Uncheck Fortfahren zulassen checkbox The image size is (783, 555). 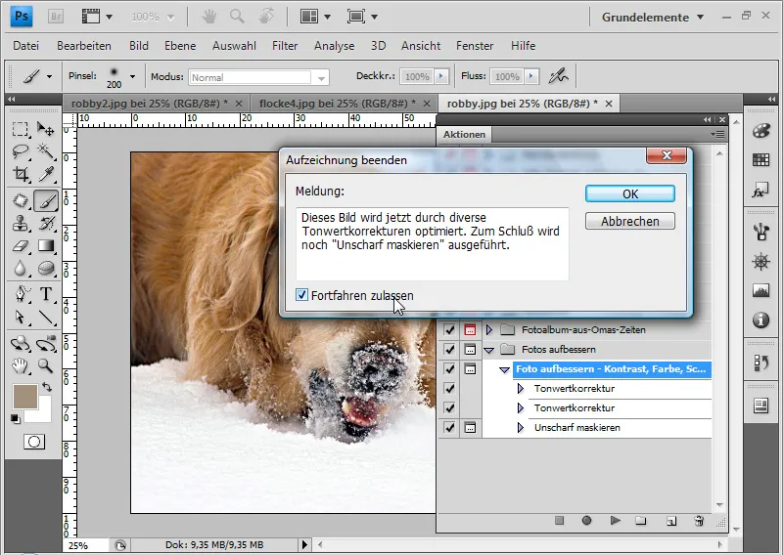tap(301, 295)
